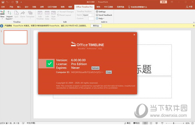Viewport: 195px width, 125px height.
Task: Start Slide Show from status bar icon
Action: coord(162,123)
